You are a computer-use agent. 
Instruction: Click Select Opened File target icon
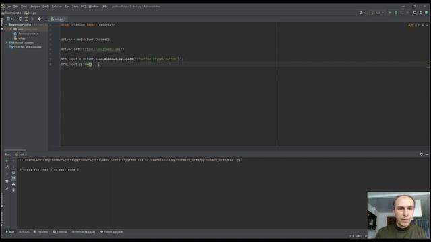coord(20,19)
